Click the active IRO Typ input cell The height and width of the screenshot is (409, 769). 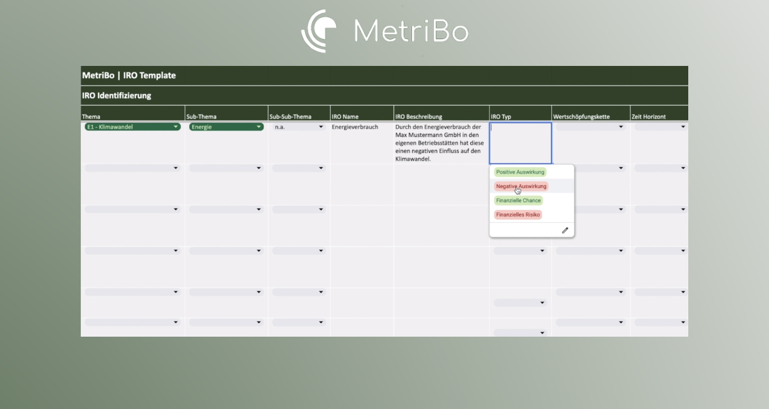tap(520, 143)
